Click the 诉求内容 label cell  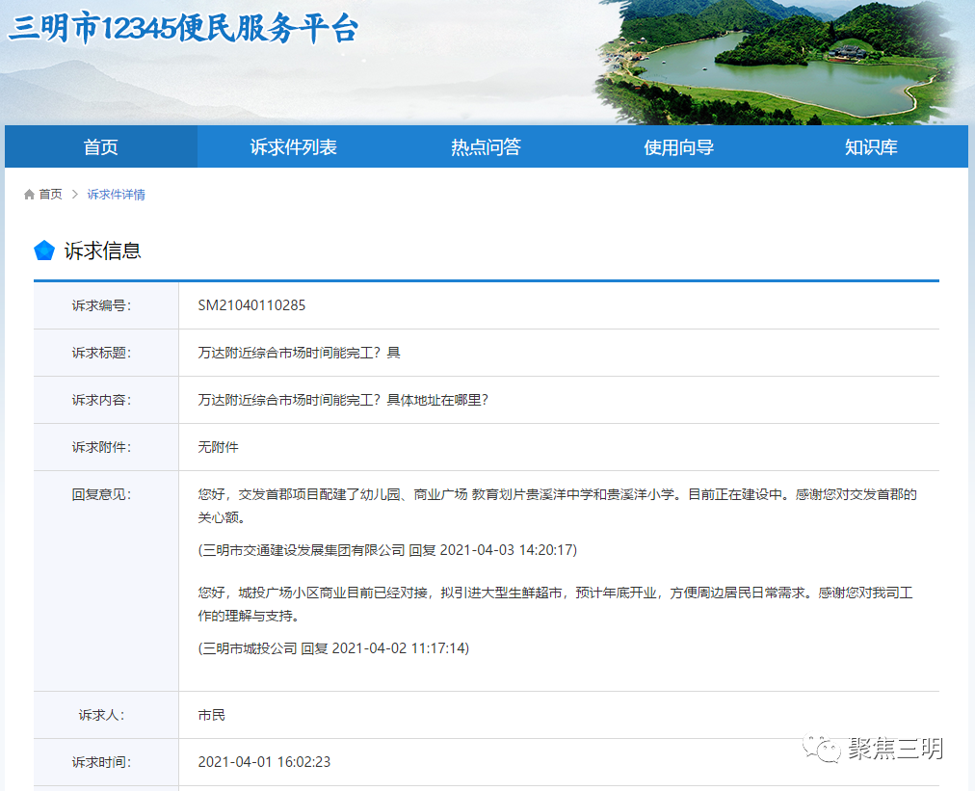point(106,400)
